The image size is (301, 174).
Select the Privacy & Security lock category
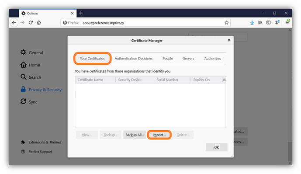pos(41,90)
